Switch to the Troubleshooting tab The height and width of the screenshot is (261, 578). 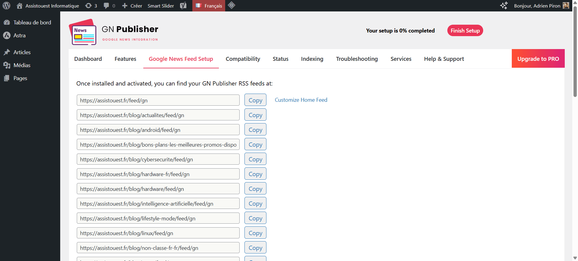point(357,59)
